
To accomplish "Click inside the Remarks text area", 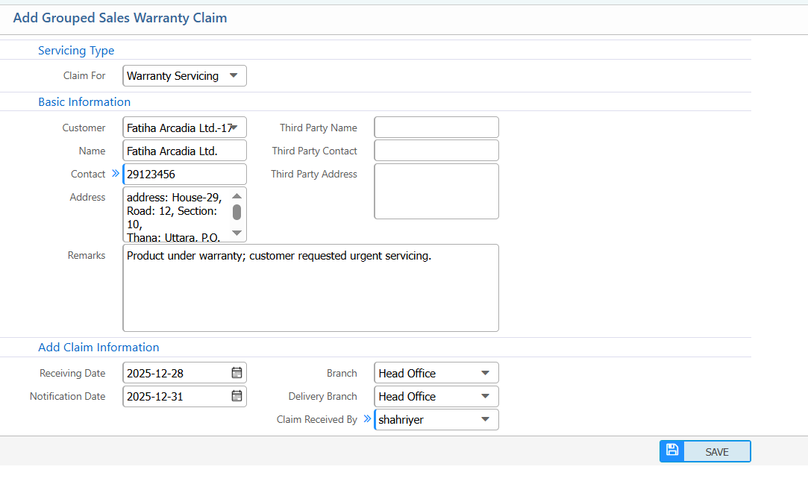I will 310,291.
